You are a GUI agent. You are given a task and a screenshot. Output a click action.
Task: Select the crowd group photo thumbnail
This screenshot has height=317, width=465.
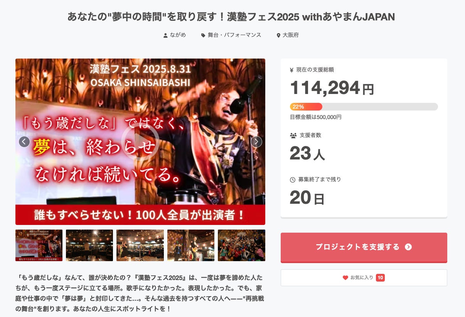point(241,245)
